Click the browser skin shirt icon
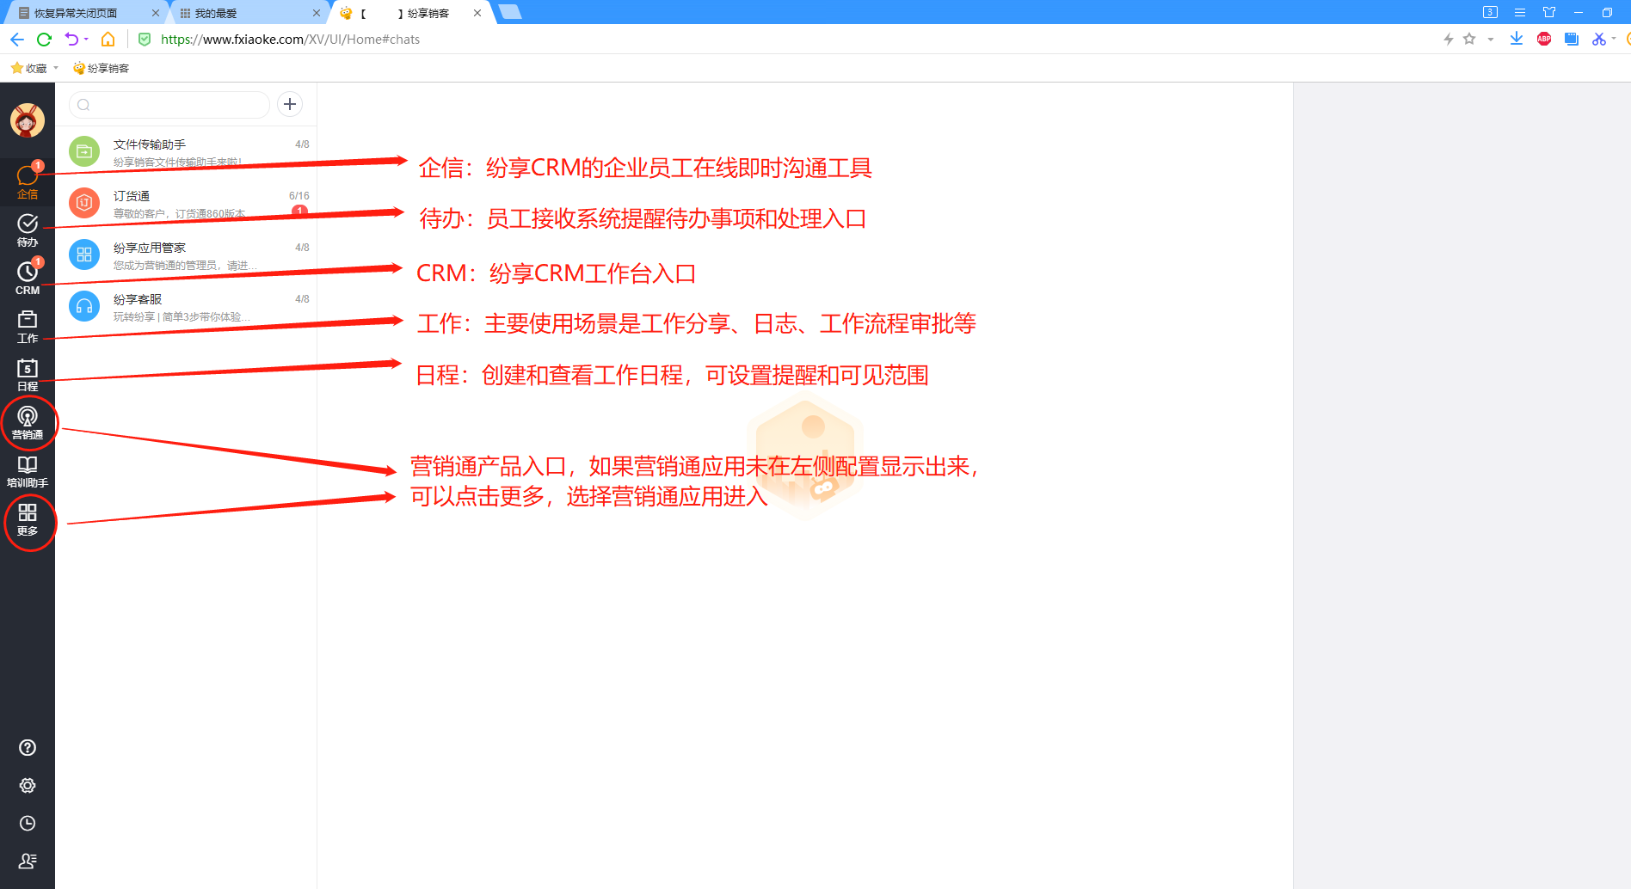1631x889 pixels. tap(1549, 12)
